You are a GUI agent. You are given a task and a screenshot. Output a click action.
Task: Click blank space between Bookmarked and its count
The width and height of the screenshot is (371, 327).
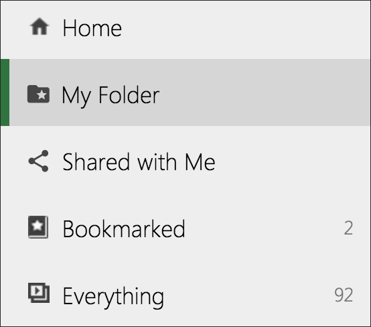tap(263, 228)
